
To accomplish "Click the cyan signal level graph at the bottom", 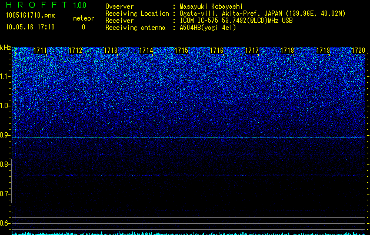I will click(x=189, y=233).
